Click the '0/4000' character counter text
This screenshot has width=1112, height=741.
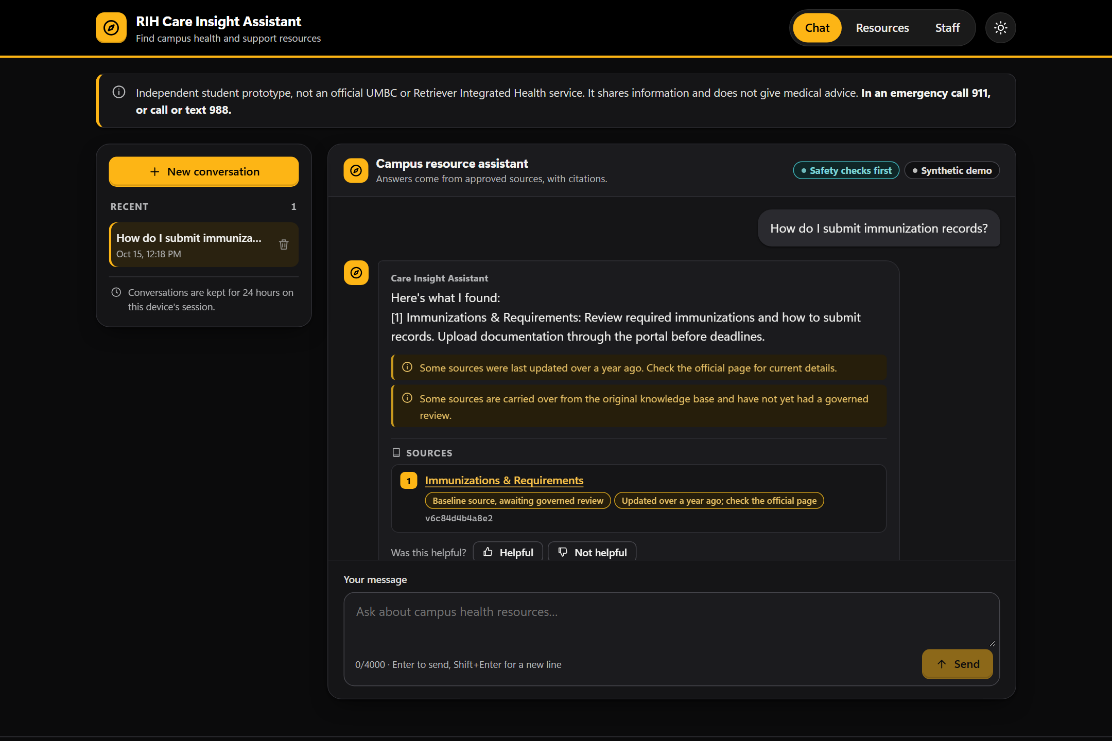(370, 664)
